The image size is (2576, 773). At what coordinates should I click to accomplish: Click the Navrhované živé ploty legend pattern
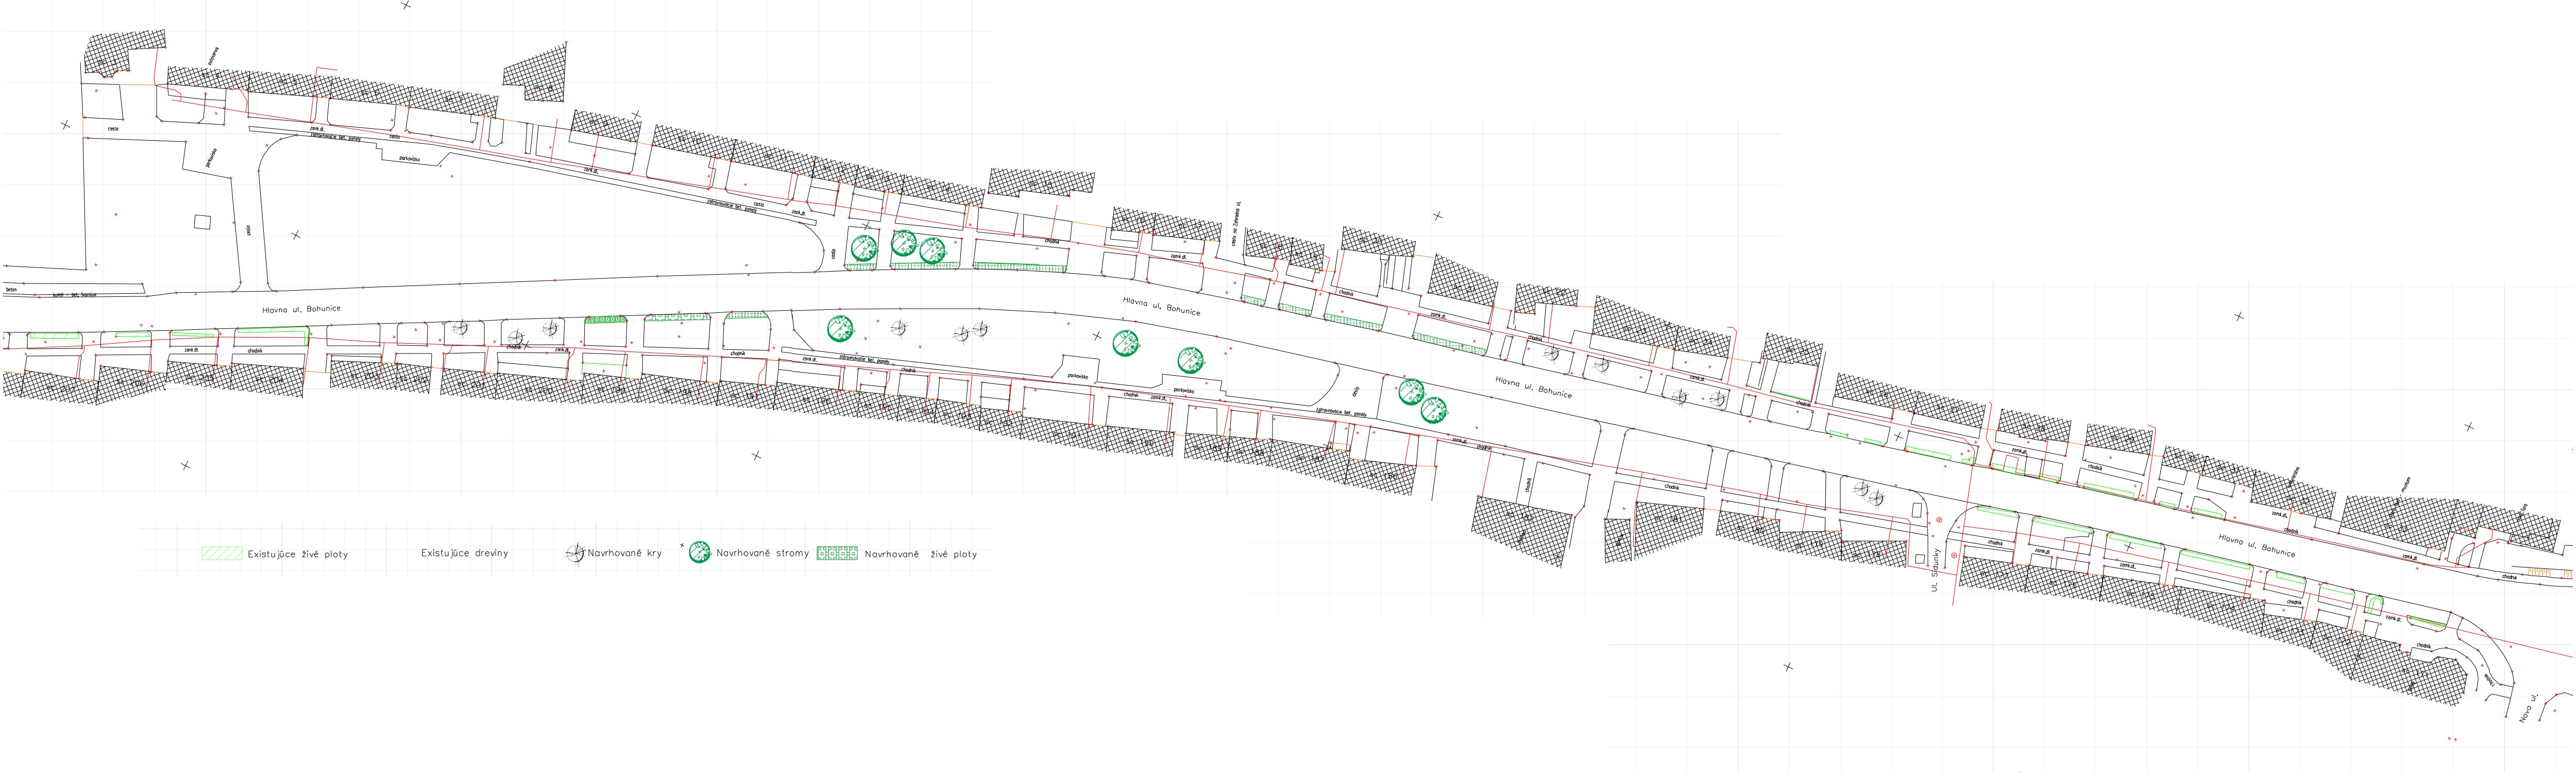[x=838, y=553]
